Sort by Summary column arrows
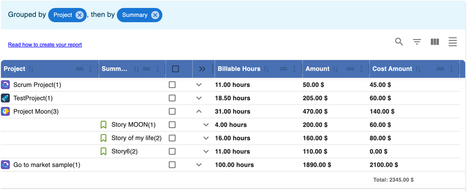The image size is (467, 192). click(137, 69)
